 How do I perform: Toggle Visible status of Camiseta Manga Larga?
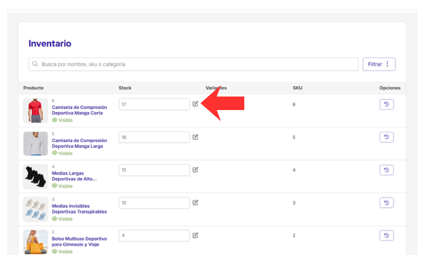pos(62,153)
